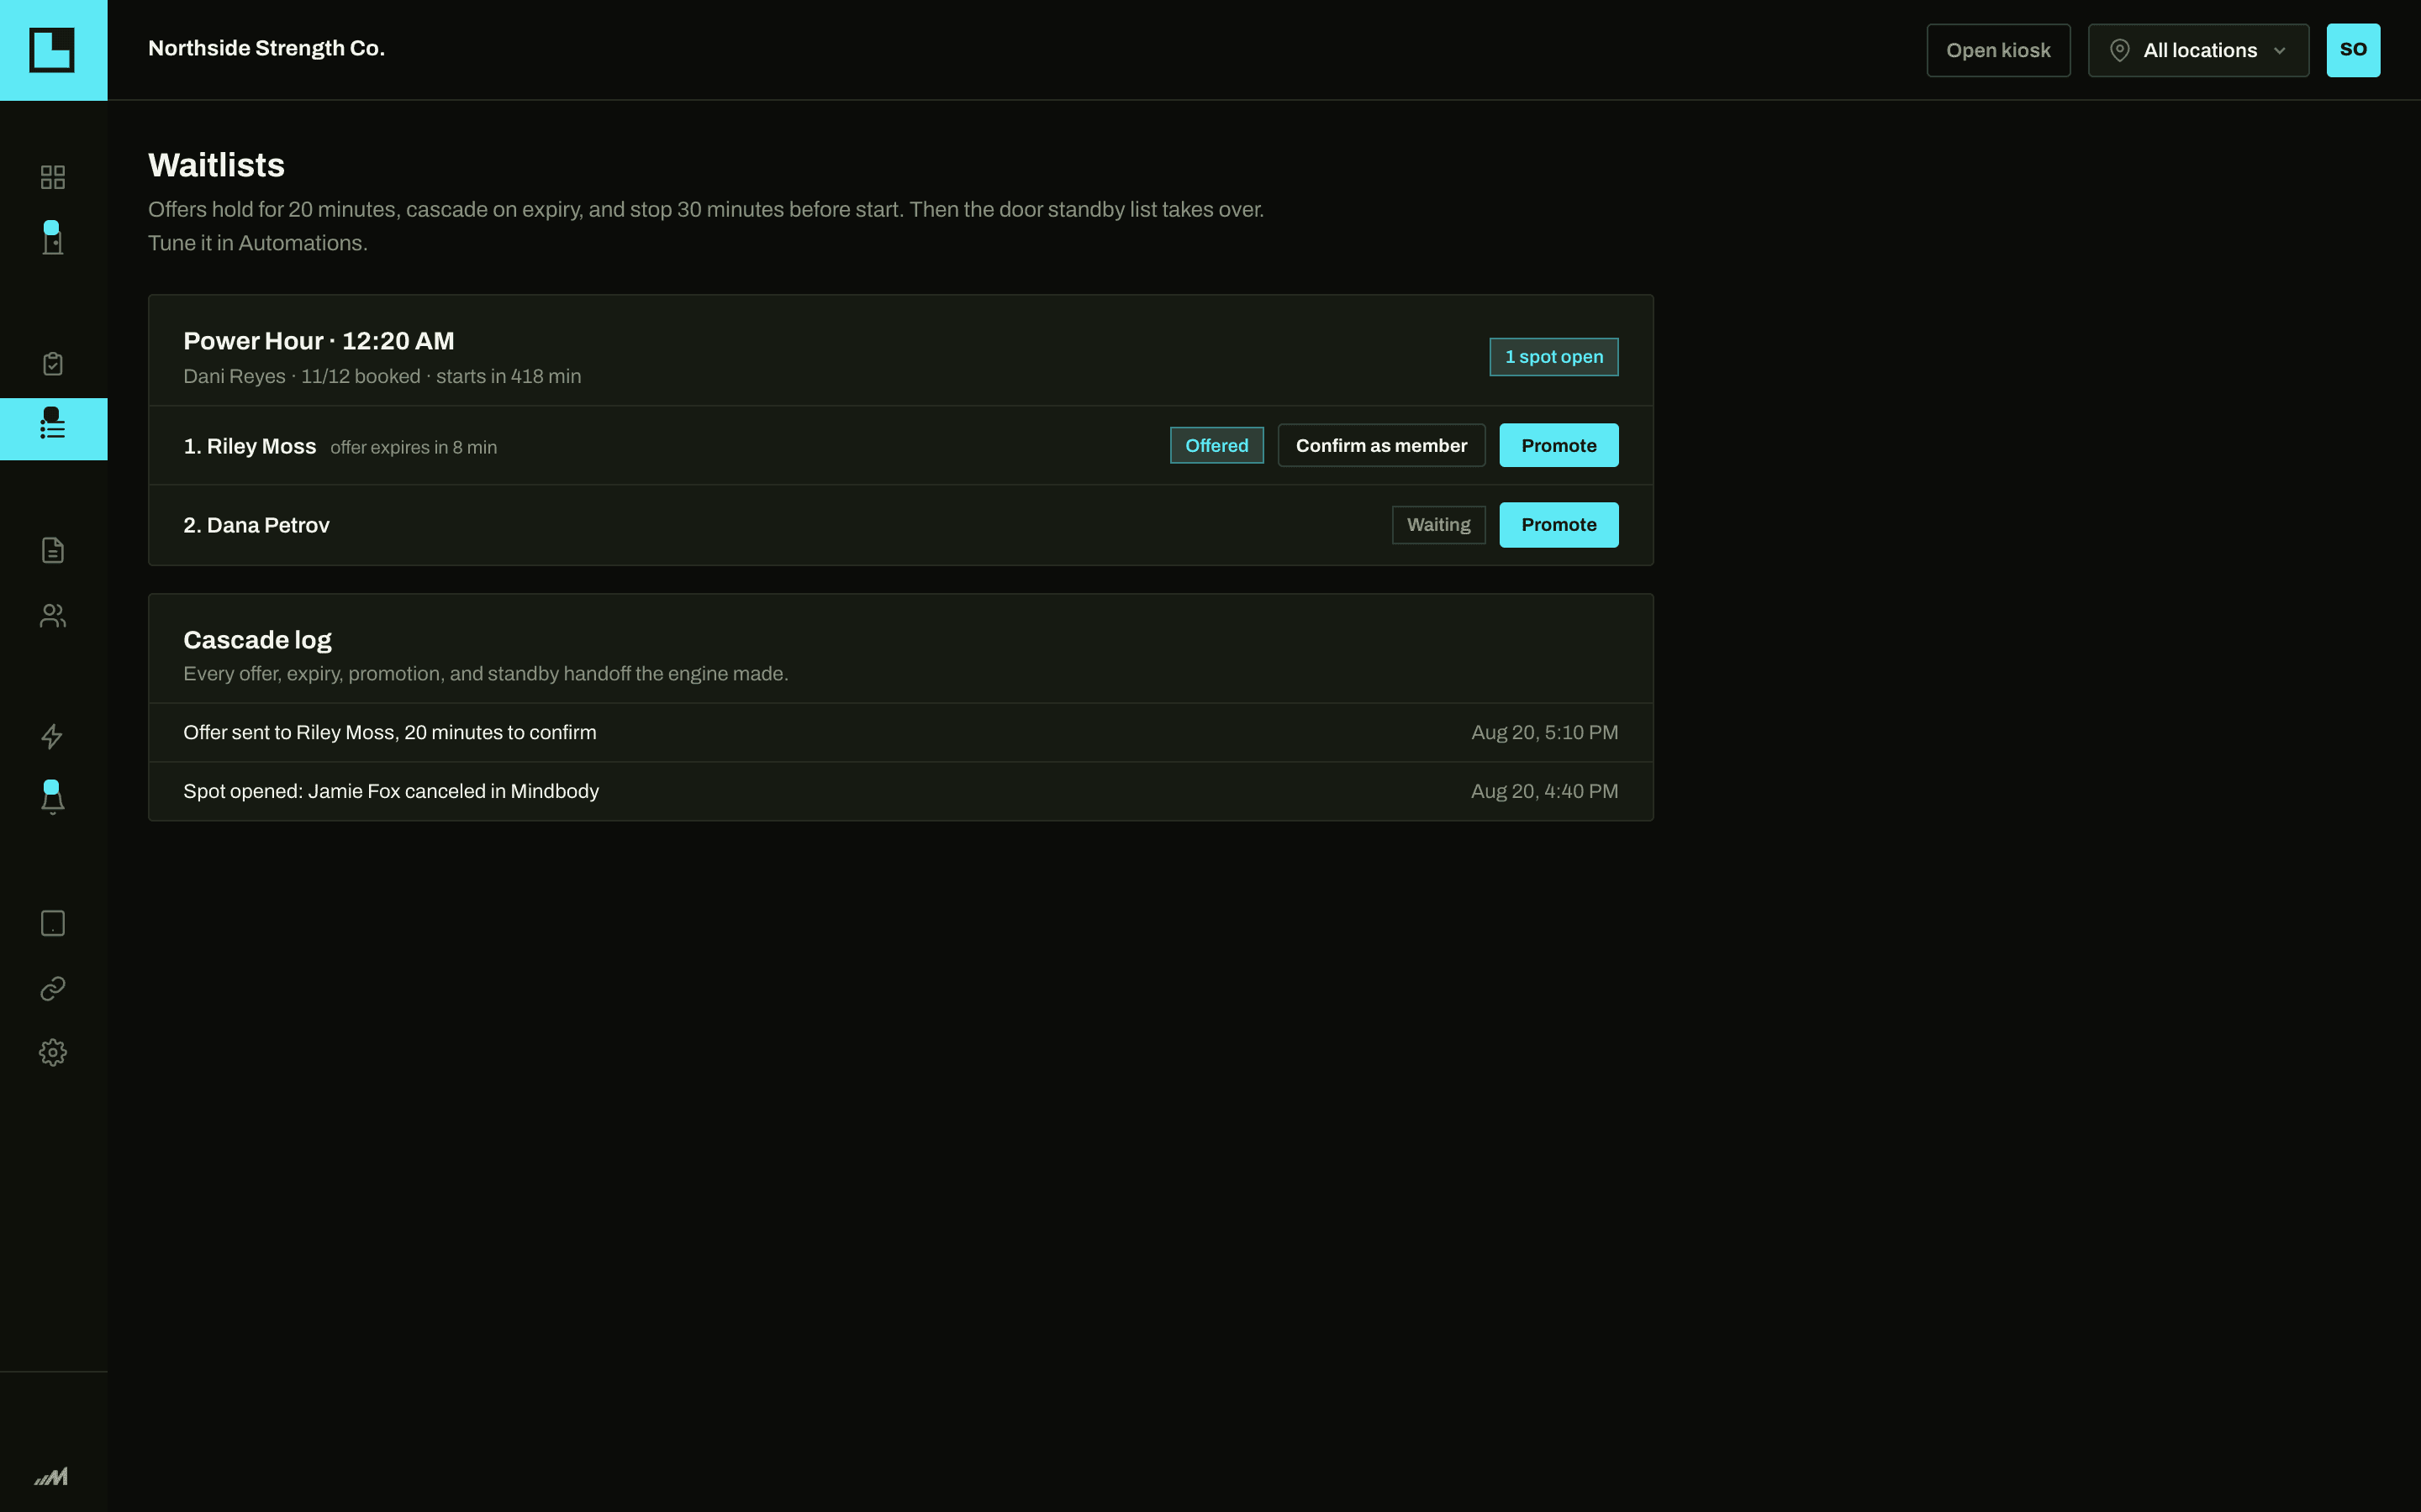Open the settings gear icon

coord(53,1052)
